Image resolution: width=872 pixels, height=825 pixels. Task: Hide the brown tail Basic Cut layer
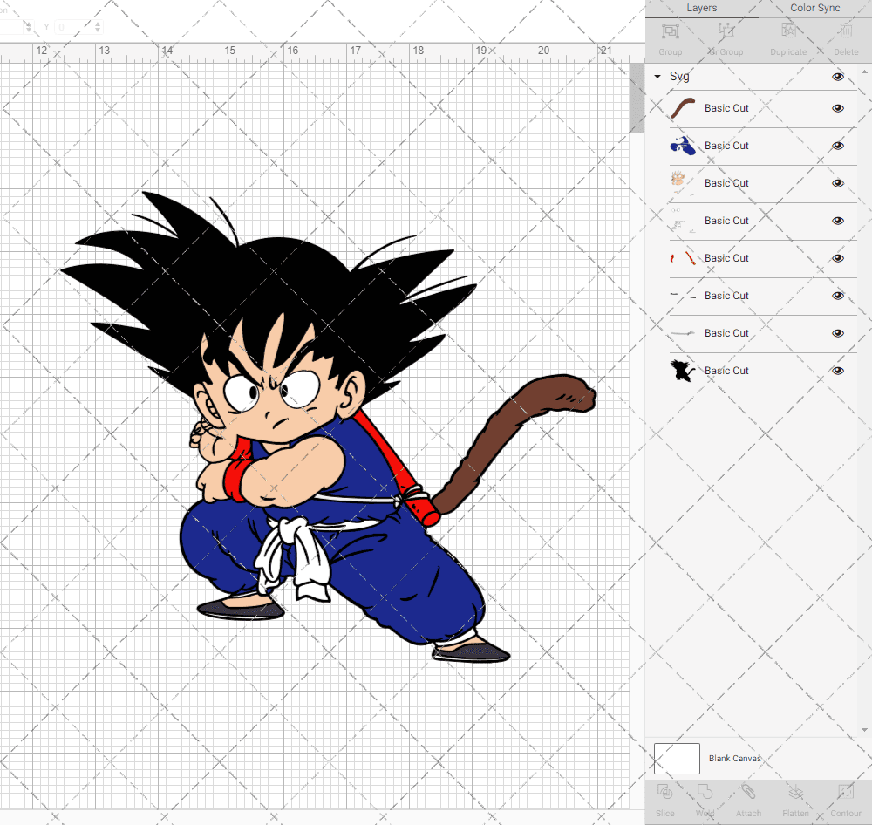pyautogui.click(x=838, y=108)
